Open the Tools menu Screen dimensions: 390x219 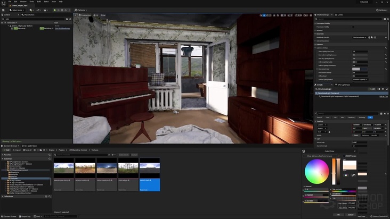31,2
